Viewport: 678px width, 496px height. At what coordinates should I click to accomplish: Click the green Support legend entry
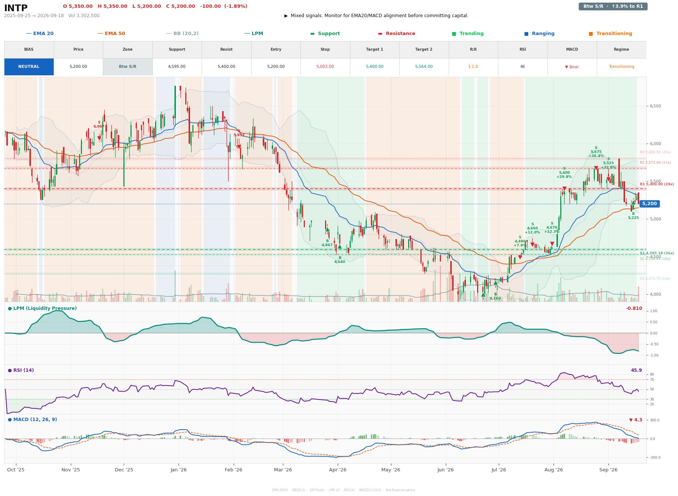(325, 34)
